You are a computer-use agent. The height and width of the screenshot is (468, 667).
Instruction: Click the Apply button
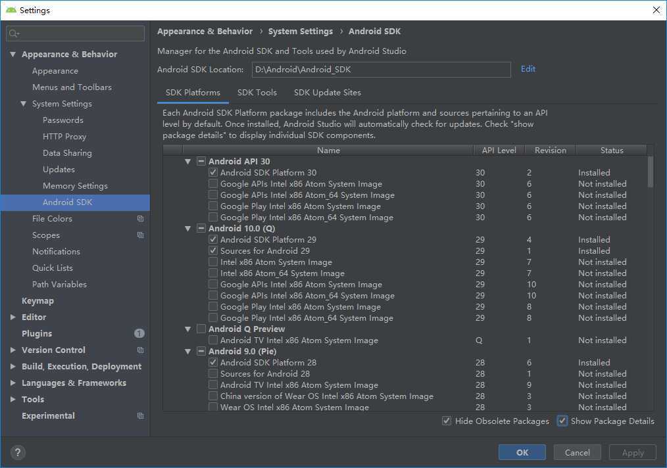point(633,452)
